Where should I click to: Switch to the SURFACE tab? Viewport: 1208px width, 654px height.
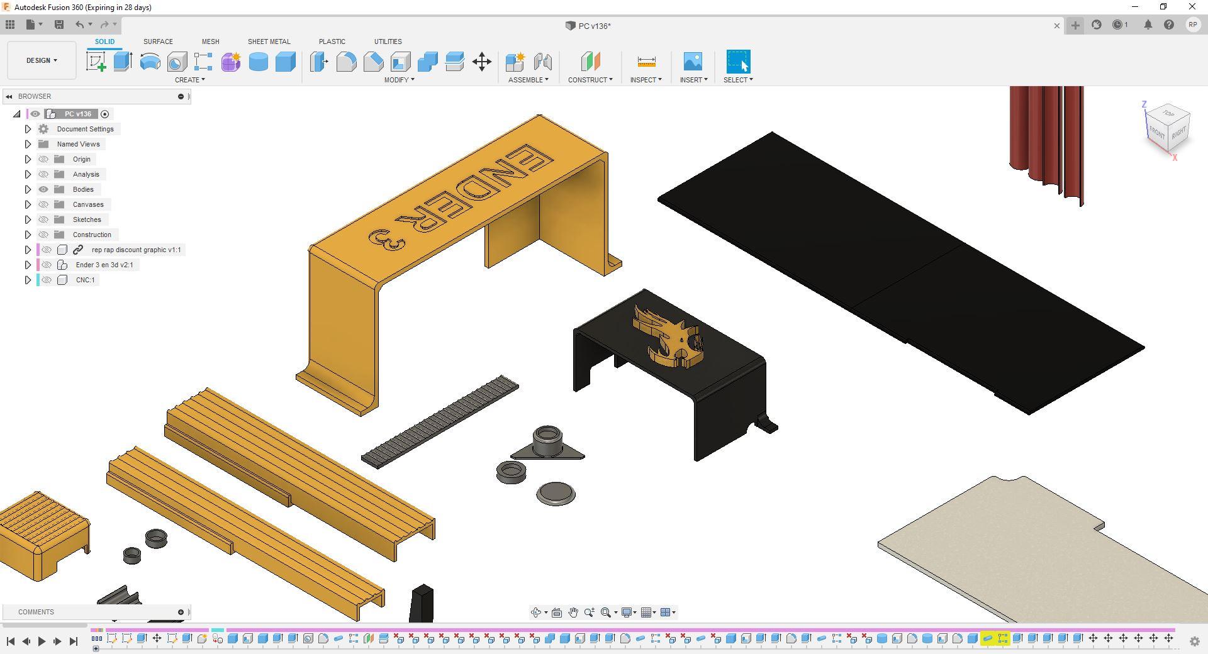(158, 42)
